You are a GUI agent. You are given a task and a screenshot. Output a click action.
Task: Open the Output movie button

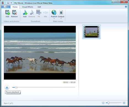tap(61, 14)
